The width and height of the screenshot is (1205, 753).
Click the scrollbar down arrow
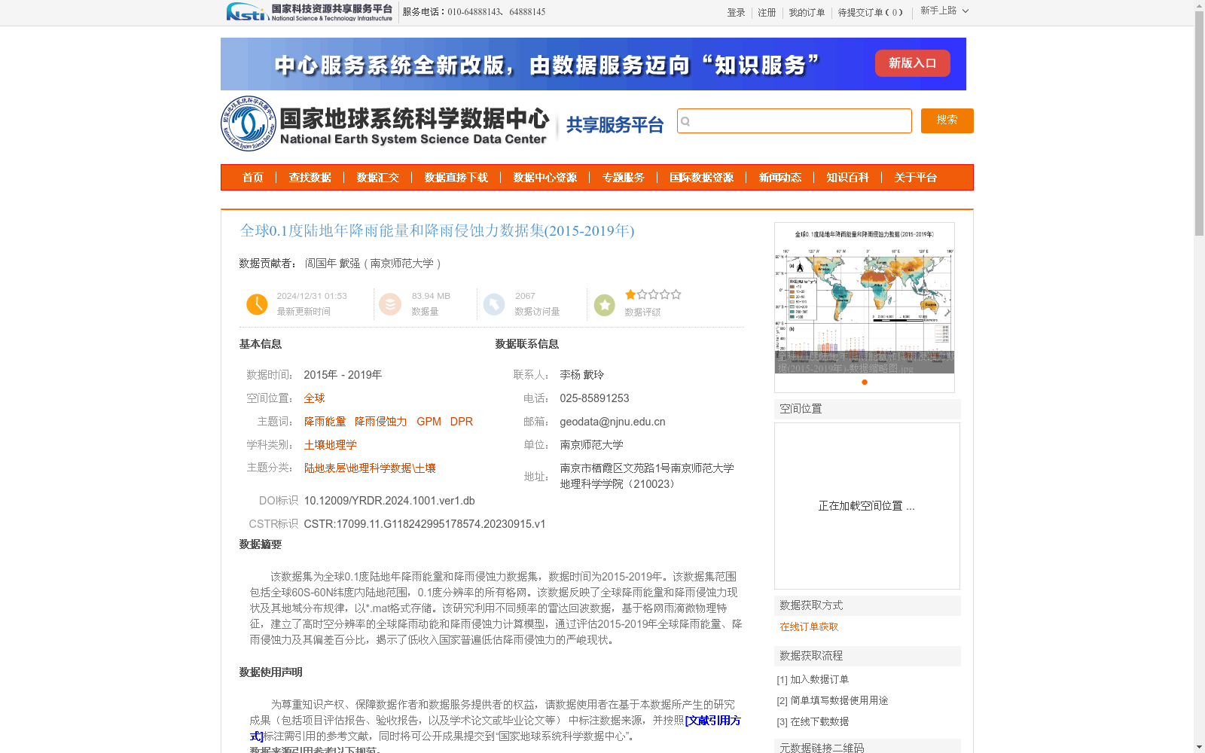click(1199, 747)
